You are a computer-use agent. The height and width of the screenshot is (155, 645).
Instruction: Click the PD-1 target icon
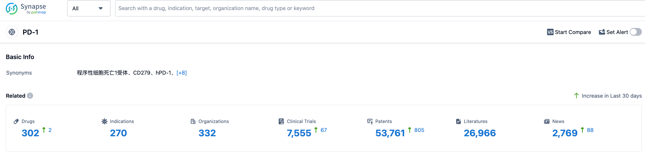[x=12, y=32]
